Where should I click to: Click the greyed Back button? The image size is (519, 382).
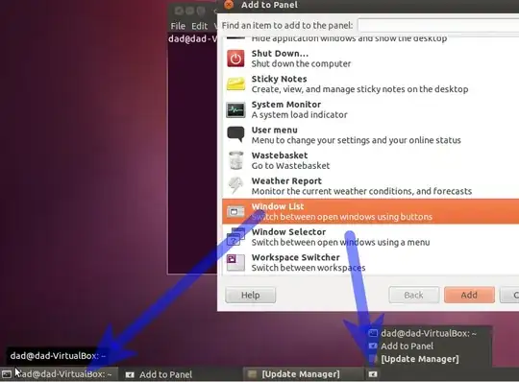pyautogui.click(x=413, y=295)
